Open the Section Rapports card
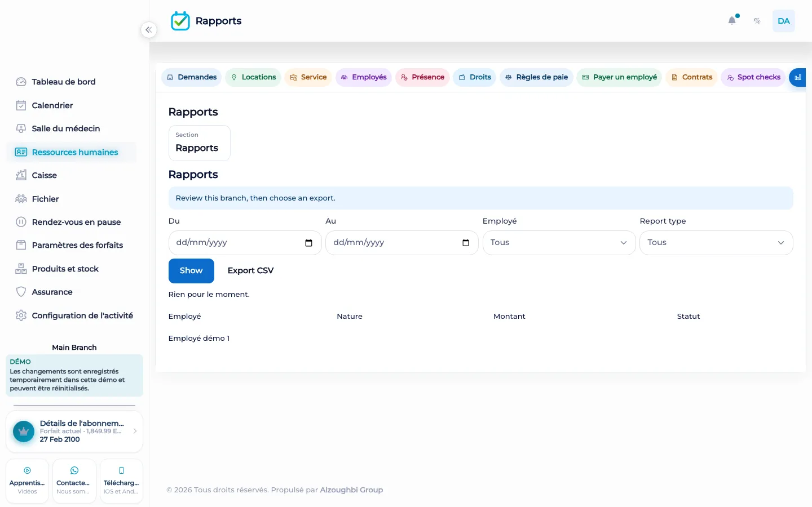This screenshot has height=507, width=812. click(x=200, y=143)
